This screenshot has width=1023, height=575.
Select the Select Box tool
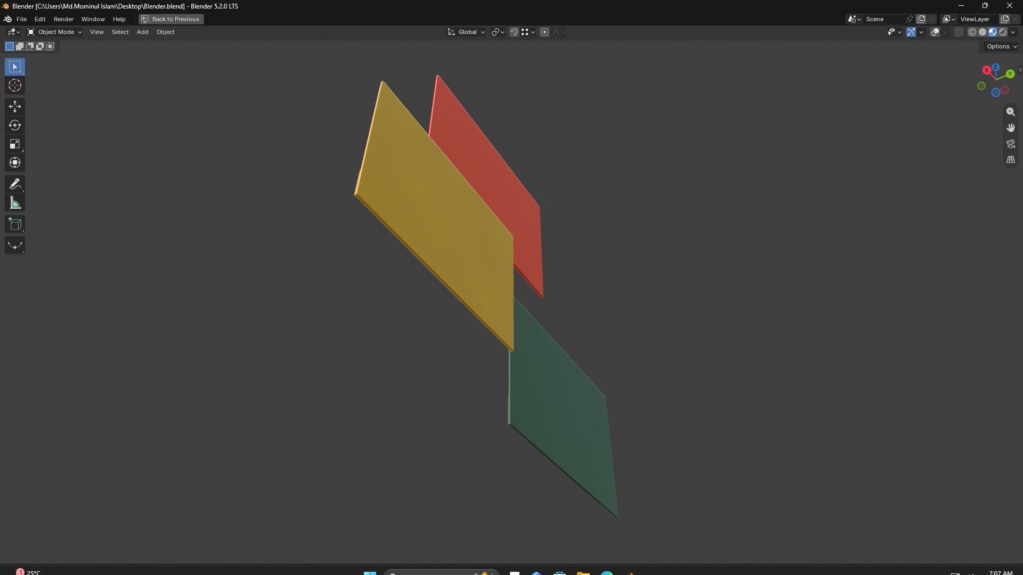[15, 67]
